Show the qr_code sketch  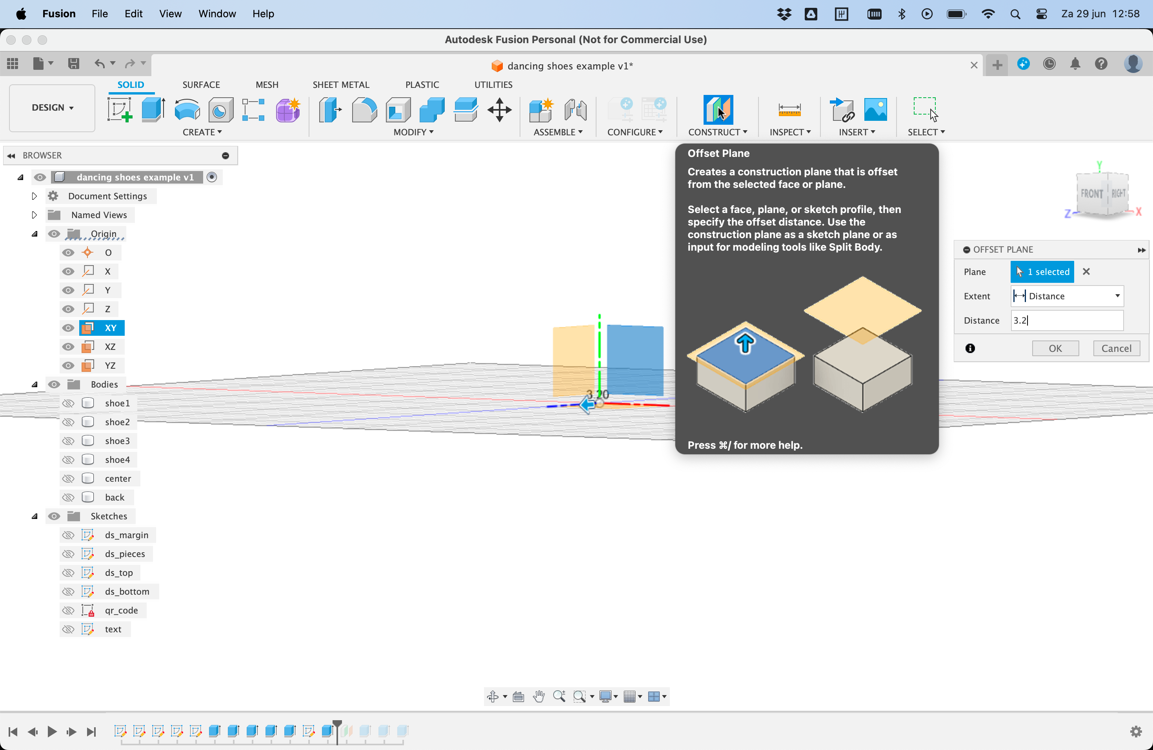[x=68, y=610]
